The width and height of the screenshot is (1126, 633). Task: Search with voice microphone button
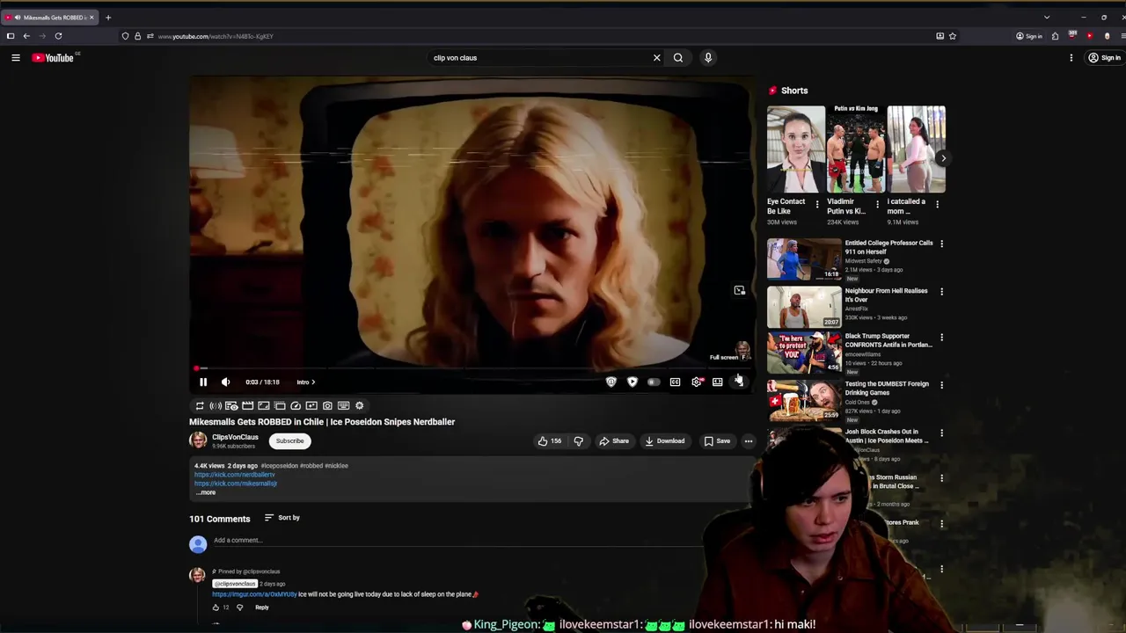pyautogui.click(x=708, y=58)
